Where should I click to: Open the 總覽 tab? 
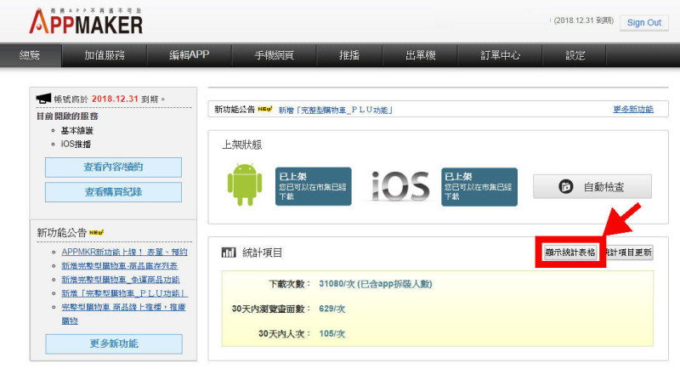(x=30, y=55)
